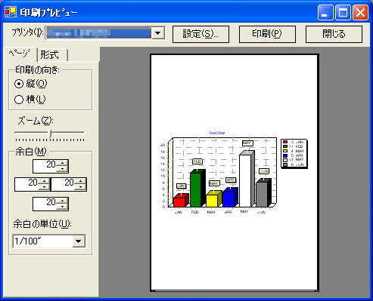Image resolution: width=373 pixels, height=301 pixels.
Task: Expand the 余白の単位 units dropdown
Action: coord(79,241)
